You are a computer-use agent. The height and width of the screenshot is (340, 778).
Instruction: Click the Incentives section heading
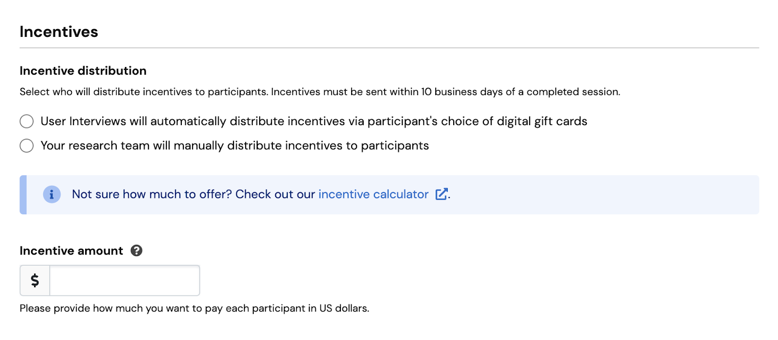(x=59, y=32)
